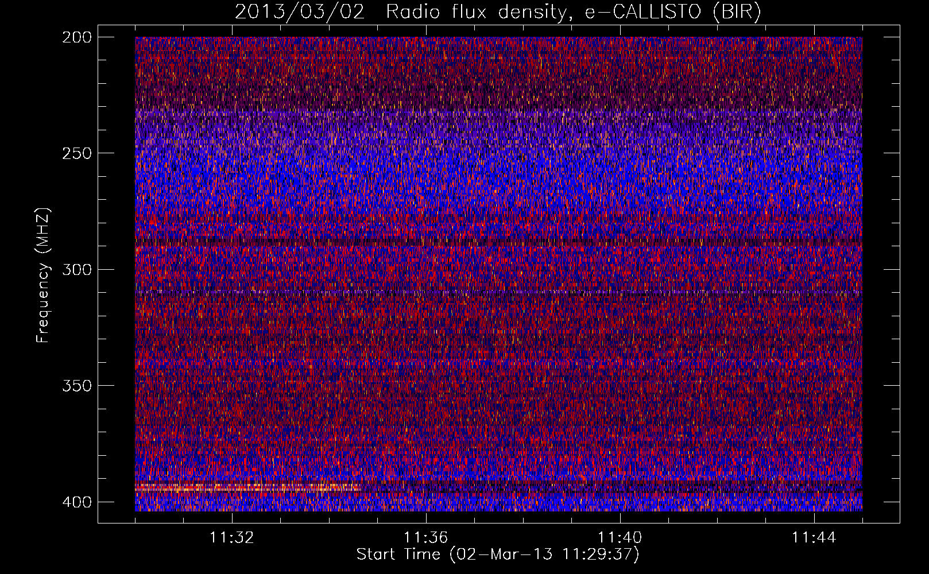Click the "Start Time (02-Mar-13 11:29:37)" axis label
The width and height of the screenshot is (929, 574).
(x=498, y=554)
